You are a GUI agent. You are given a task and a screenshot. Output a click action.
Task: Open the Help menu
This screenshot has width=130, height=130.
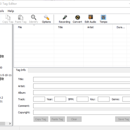11,11
